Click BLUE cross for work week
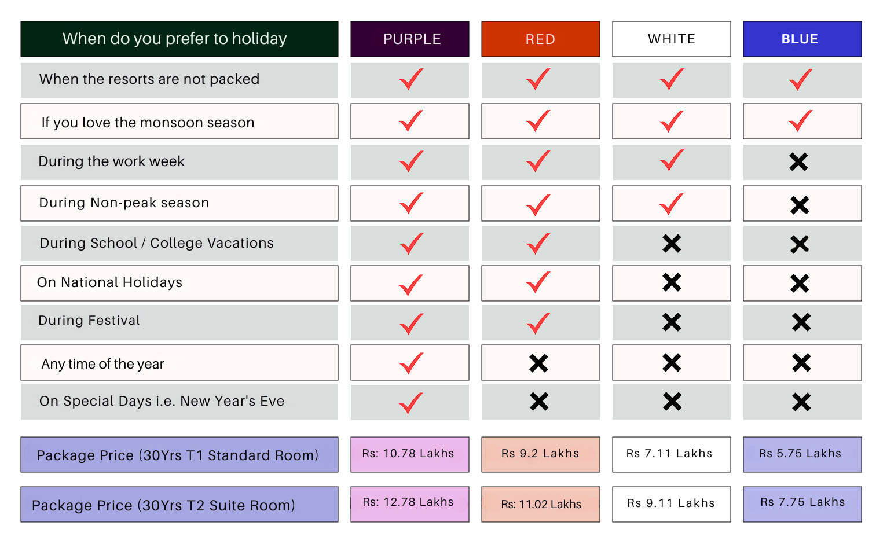The image size is (887, 544). tap(798, 162)
